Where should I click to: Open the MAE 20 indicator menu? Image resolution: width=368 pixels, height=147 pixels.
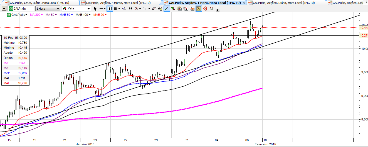(x=100, y=14)
